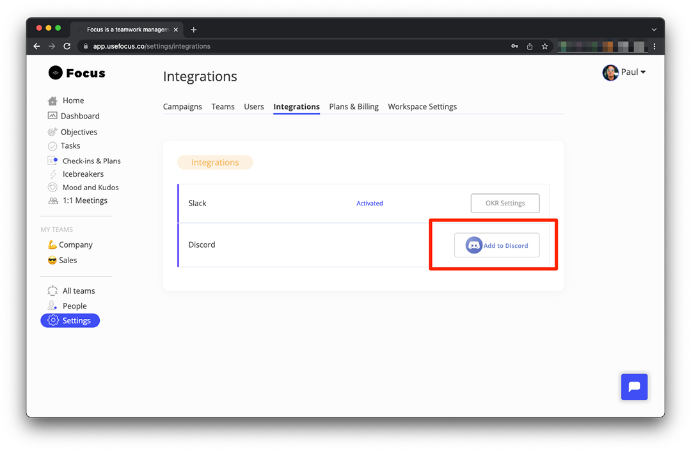Open the Paul user dropdown
691x452 pixels.
[624, 72]
